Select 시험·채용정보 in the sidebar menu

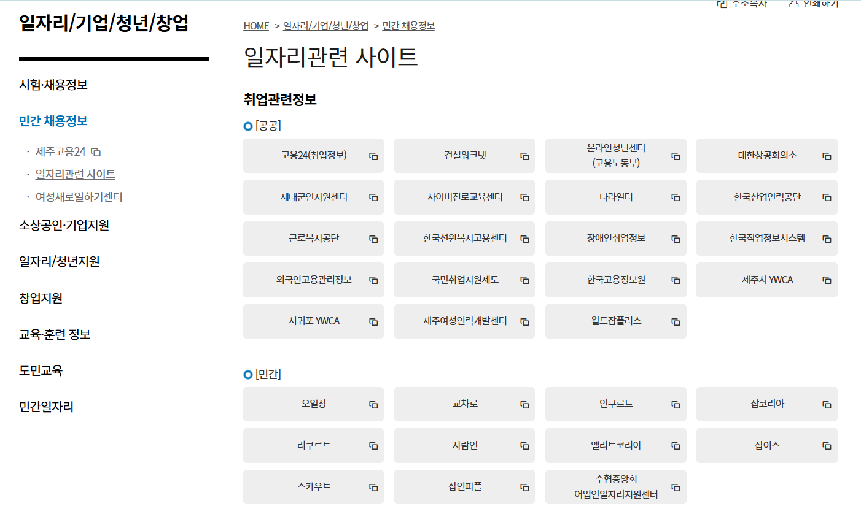53,85
